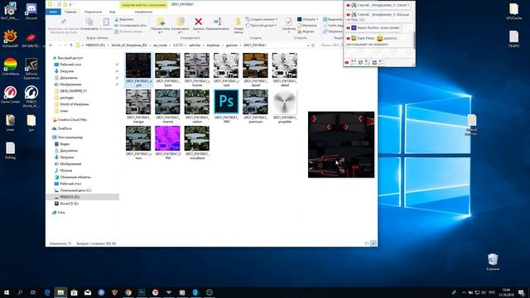Click the History (Журнал) button in ribbon
The image size is (530, 298).
[306, 31]
